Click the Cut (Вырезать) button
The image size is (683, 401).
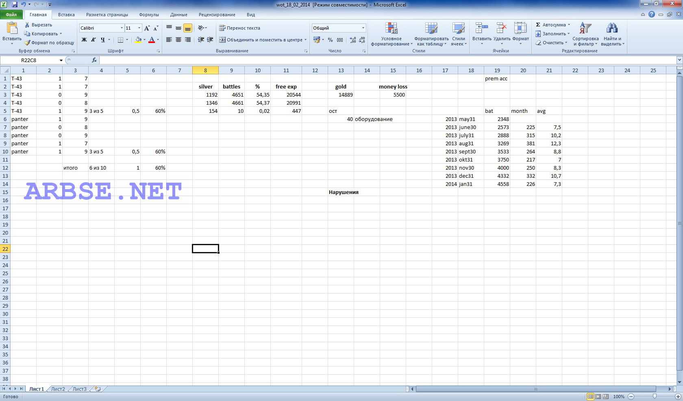pos(38,25)
